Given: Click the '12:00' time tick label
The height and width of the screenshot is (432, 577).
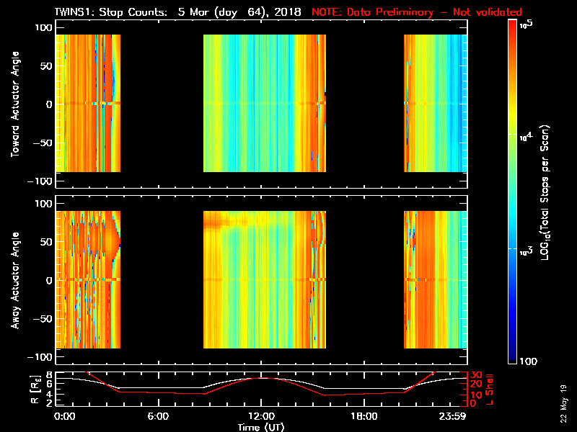Looking at the screenshot, I should (x=260, y=417).
